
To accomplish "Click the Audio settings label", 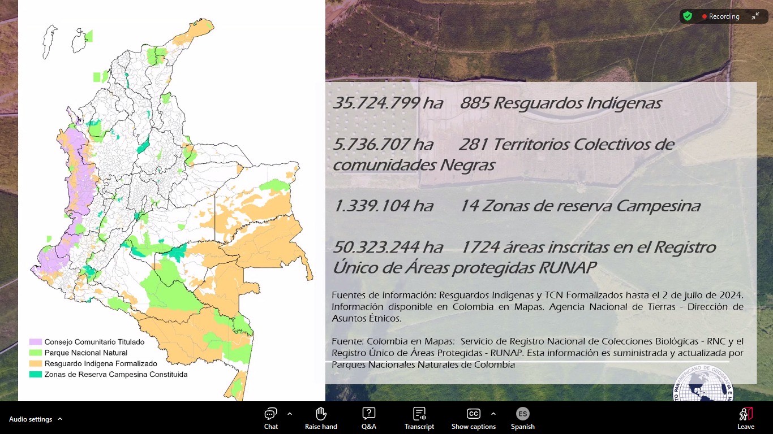I will click(x=31, y=419).
